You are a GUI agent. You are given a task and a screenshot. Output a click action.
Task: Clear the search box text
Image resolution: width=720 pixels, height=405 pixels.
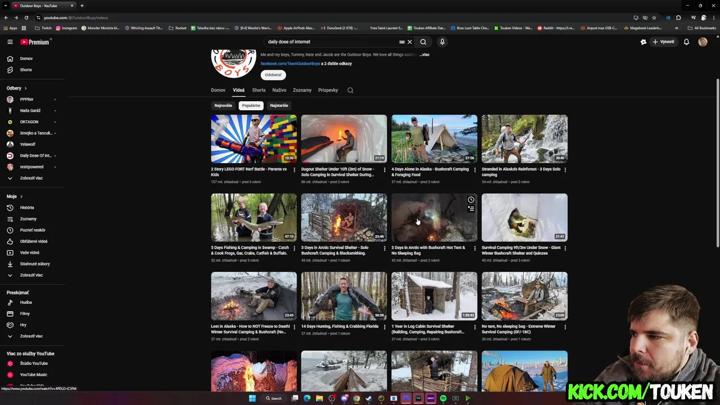click(409, 42)
